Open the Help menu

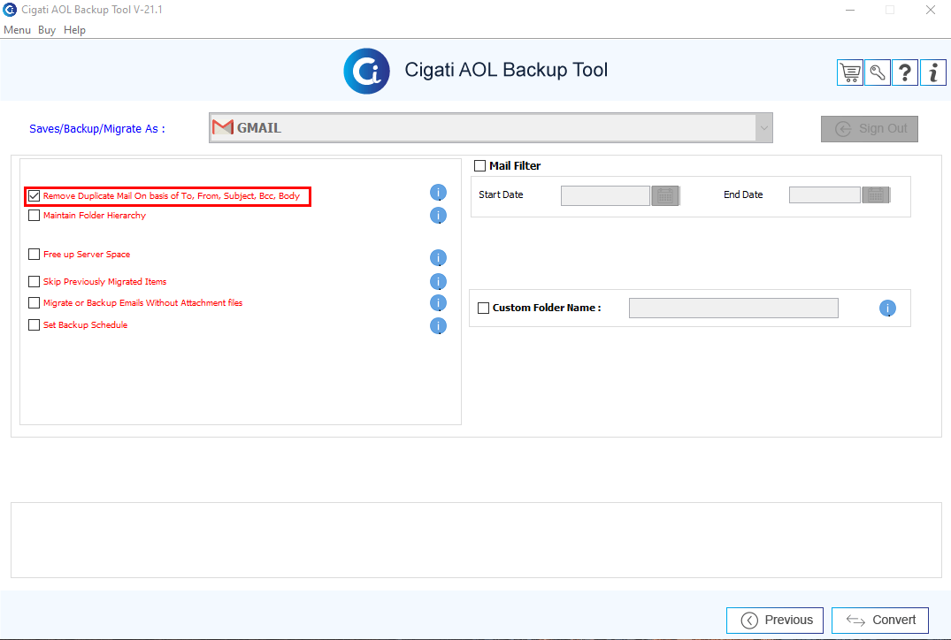(x=74, y=30)
